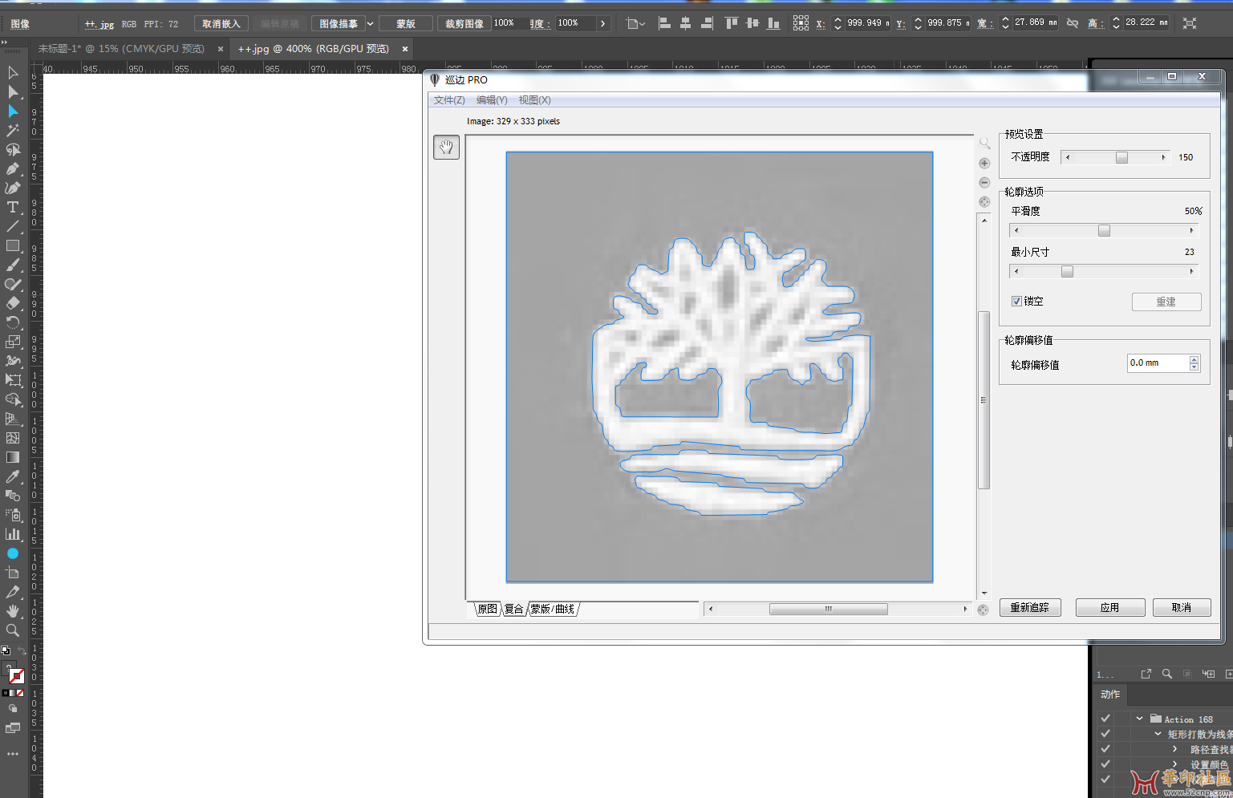Switch to the 复合 tab

[513, 610]
